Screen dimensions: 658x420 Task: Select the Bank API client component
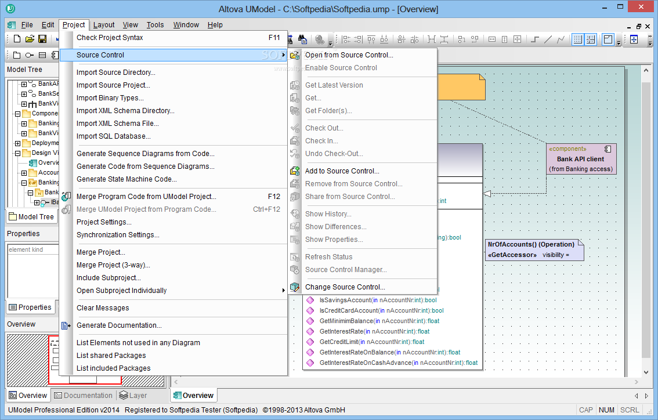(x=581, y=159)
